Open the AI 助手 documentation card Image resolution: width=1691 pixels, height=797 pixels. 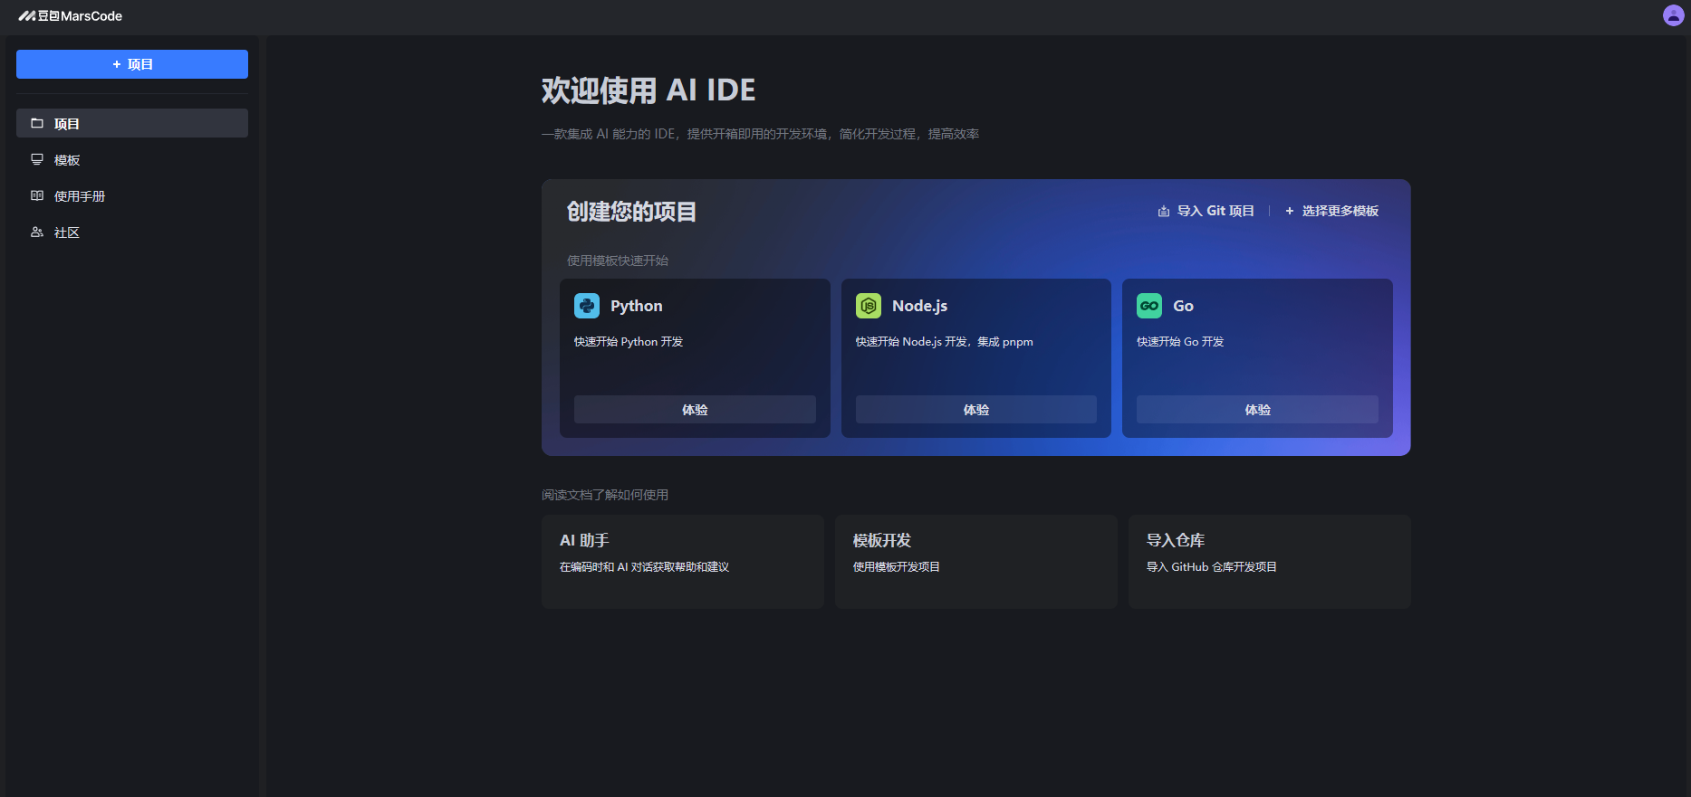click(683, 562)
